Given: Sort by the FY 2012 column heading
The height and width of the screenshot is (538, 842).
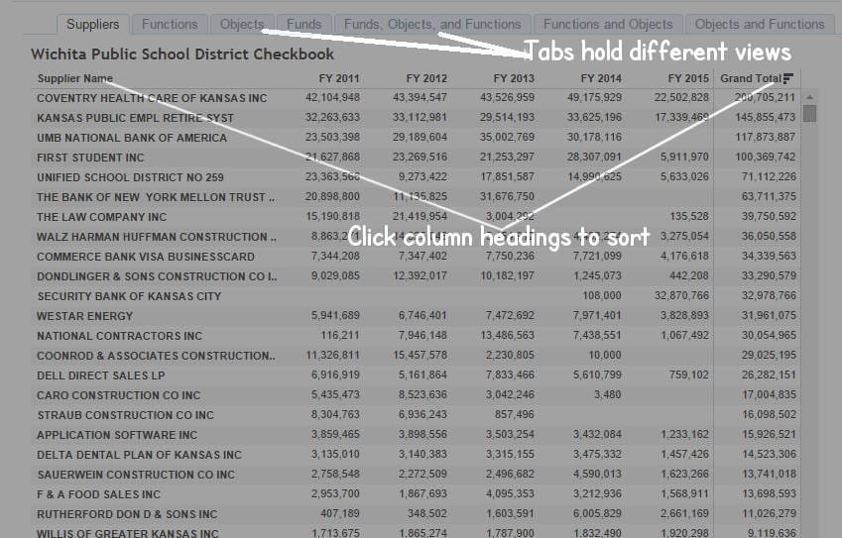Looking at the screenshot, I should point(426,78).
